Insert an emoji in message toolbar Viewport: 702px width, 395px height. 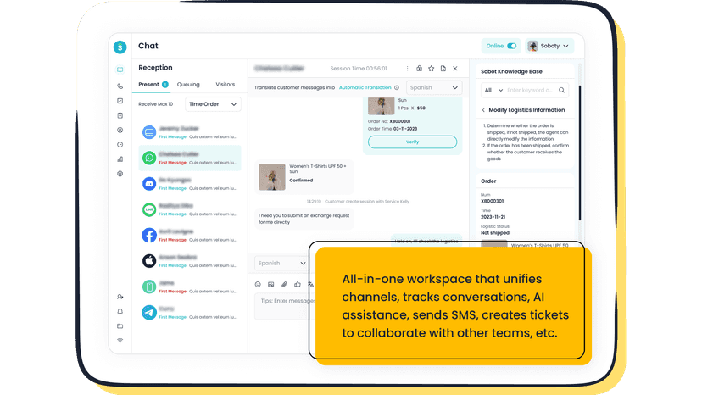coord(258,284)
